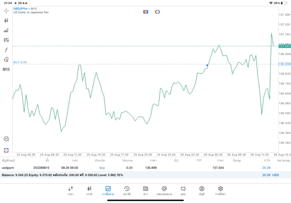Click the T/P column header
This screenshot has height=203, width=291.
[x=199, y=161]
